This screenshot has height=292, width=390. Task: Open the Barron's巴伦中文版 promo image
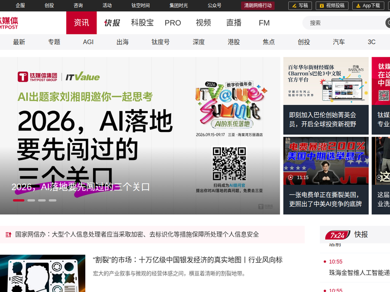[x=326, y=81]
